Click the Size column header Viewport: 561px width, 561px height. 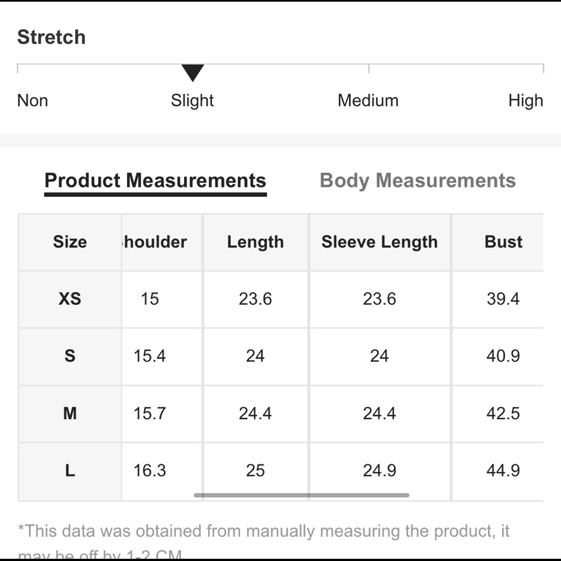click(x=70, y=242)
